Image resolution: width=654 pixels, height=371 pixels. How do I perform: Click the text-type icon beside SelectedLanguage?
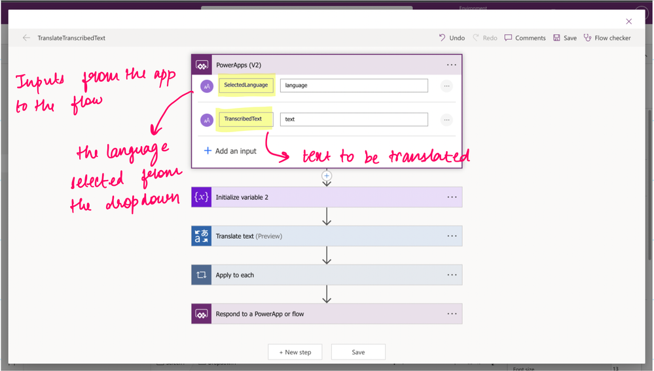[207, 86]
